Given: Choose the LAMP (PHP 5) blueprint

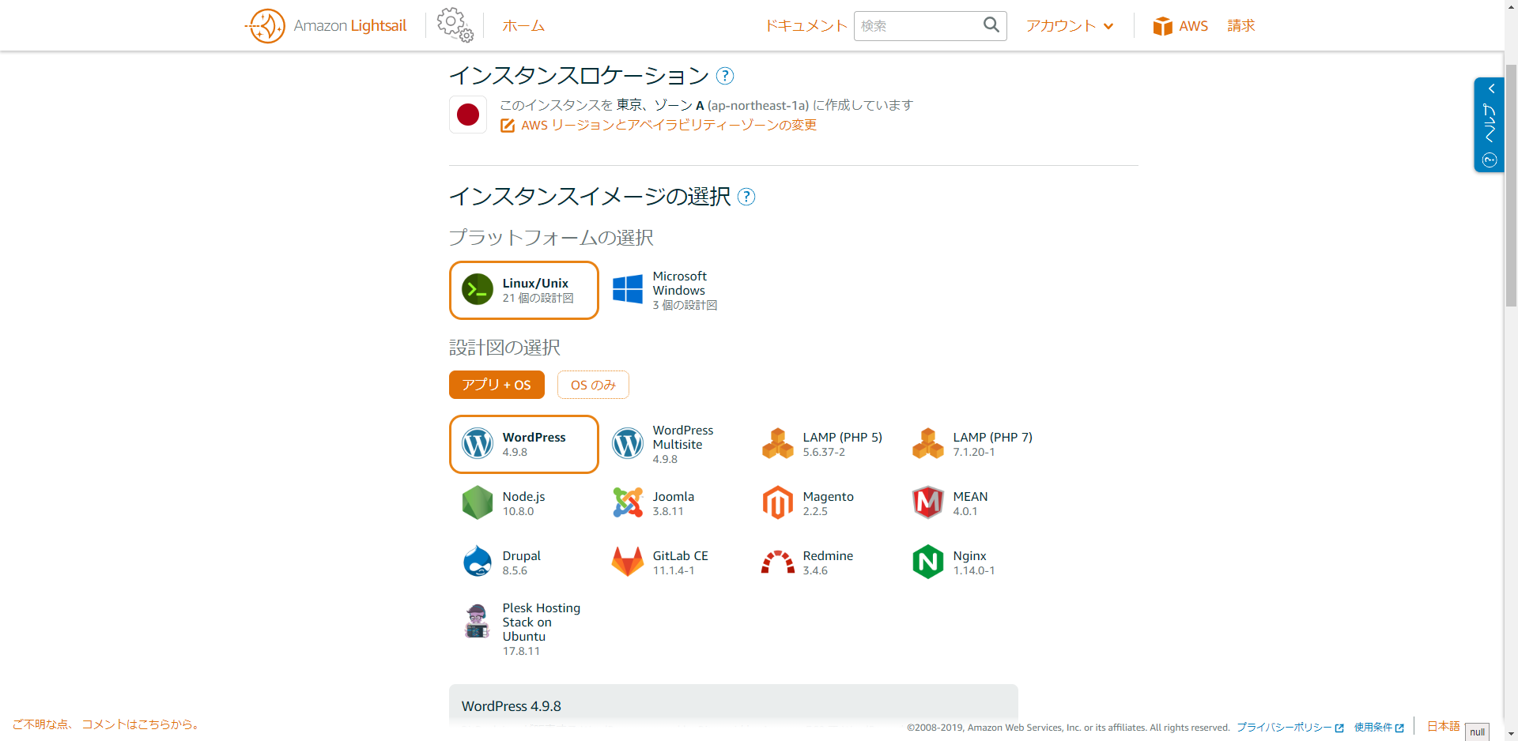Looking at the screenshot, I should (x=825, y=444).
